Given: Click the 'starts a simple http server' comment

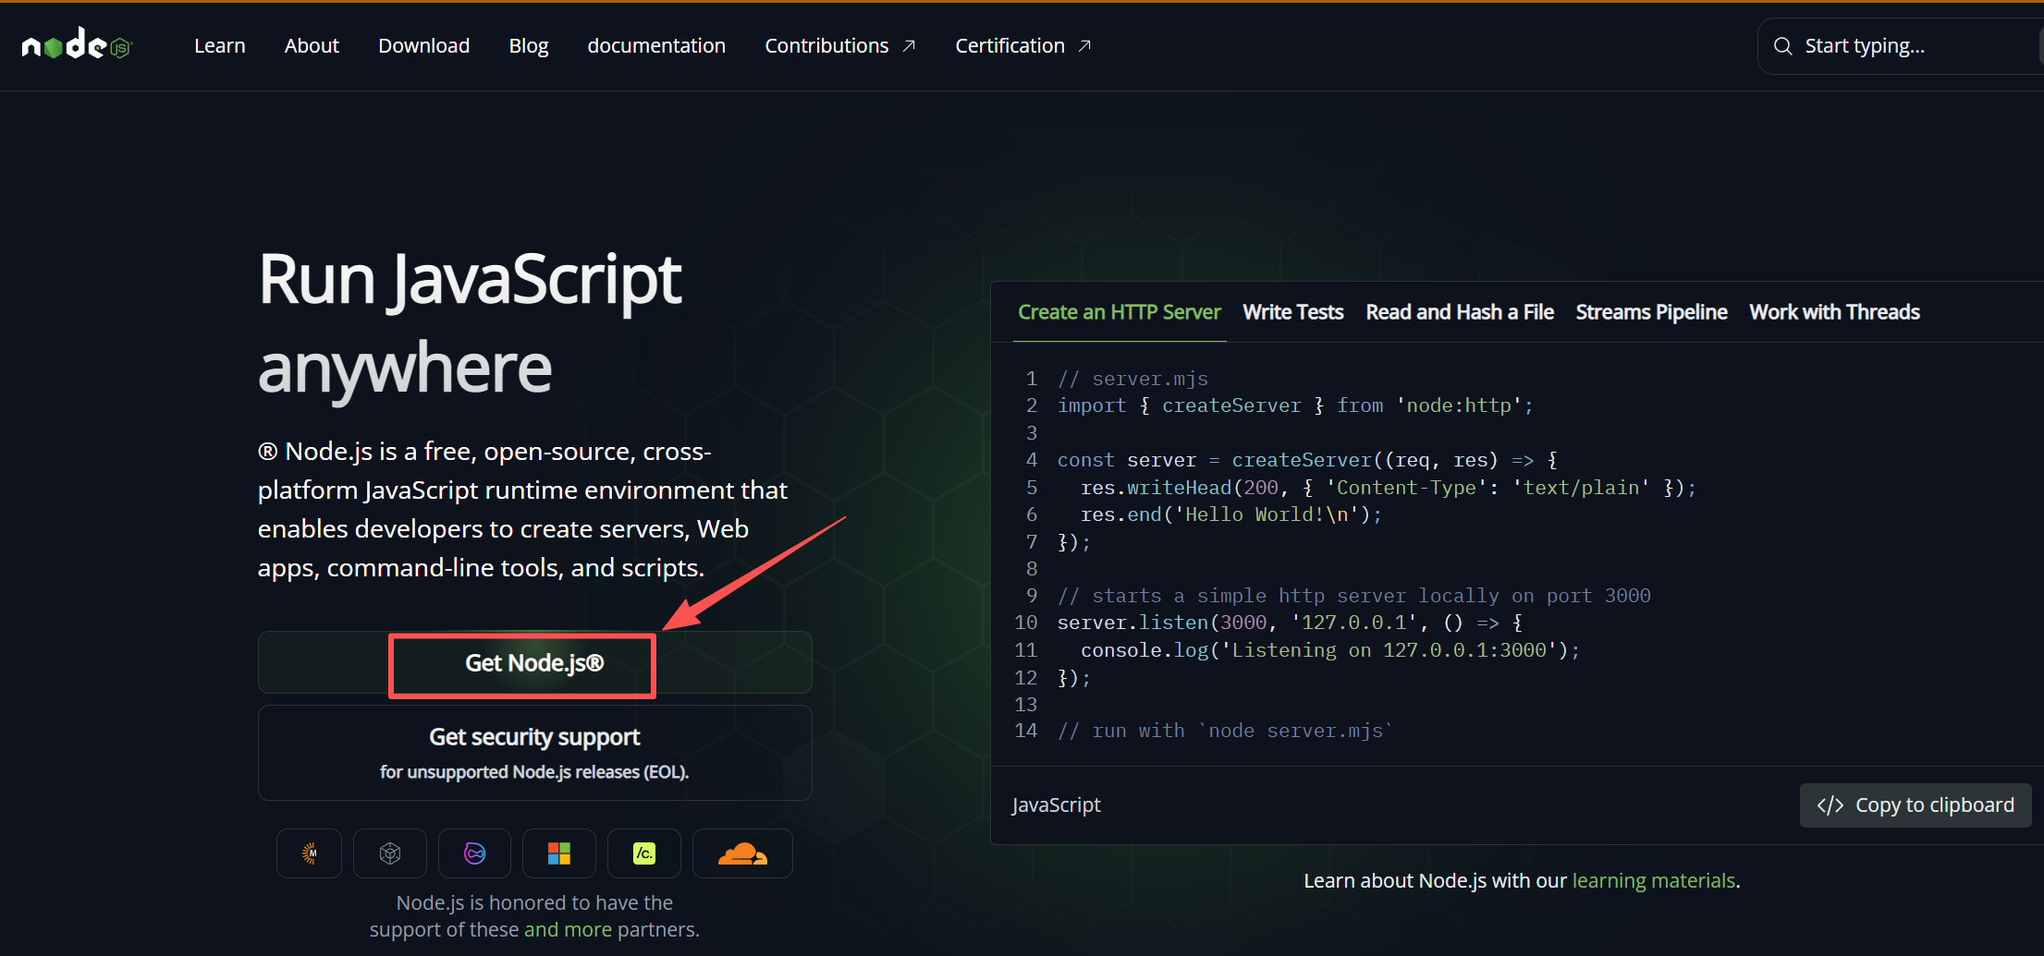Looking at the screenshot, I should [1353, 596].
